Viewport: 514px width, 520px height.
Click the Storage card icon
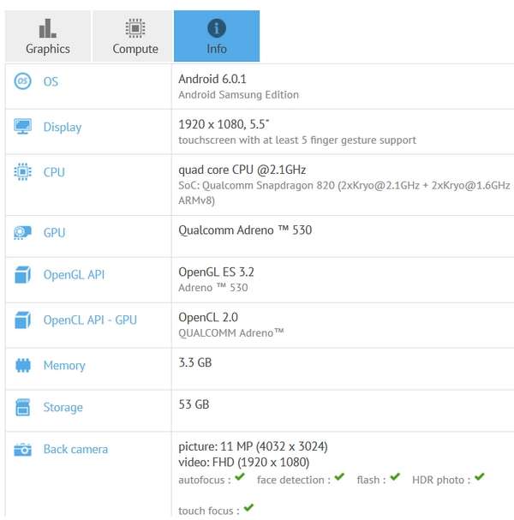pyautogui.click(x=22, y=407)
